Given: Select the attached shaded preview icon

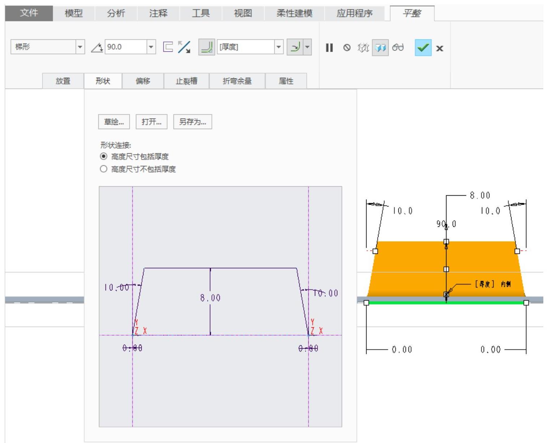Looking at the screenshot, I should 380,48.
